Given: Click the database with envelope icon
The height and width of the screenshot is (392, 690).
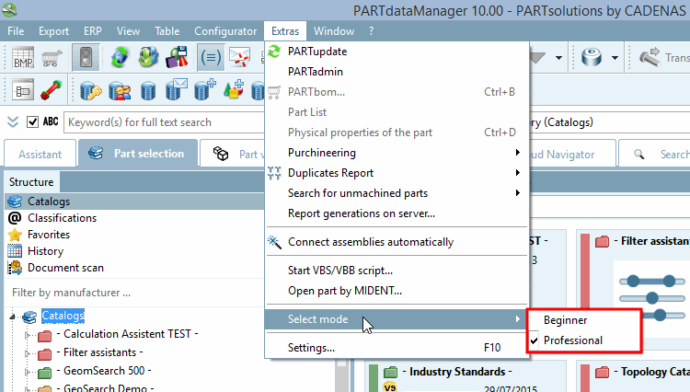Looking at the screenshot, I should [x=176, y=91].
